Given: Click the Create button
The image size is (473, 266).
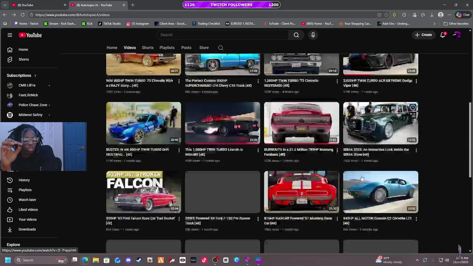Looking at the screenshot, I should pyautogui.click(x=423, y=35).
